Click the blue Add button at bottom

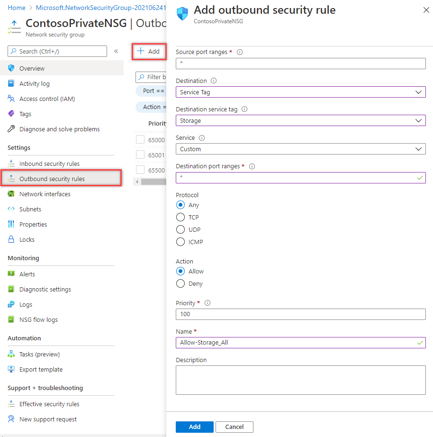pyautogui.click(x=195, y=427)
